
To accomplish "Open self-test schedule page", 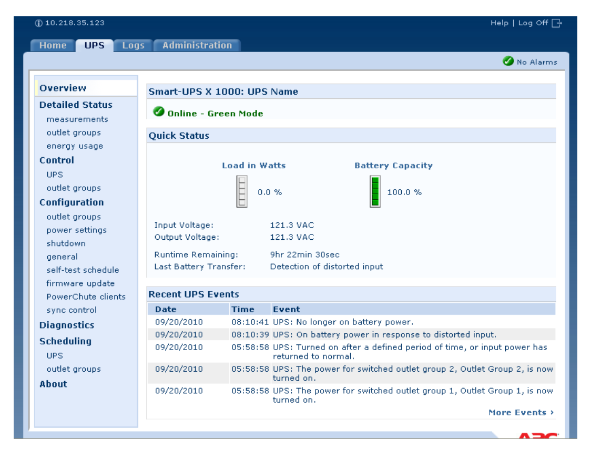I will click(x=83, y=270).
